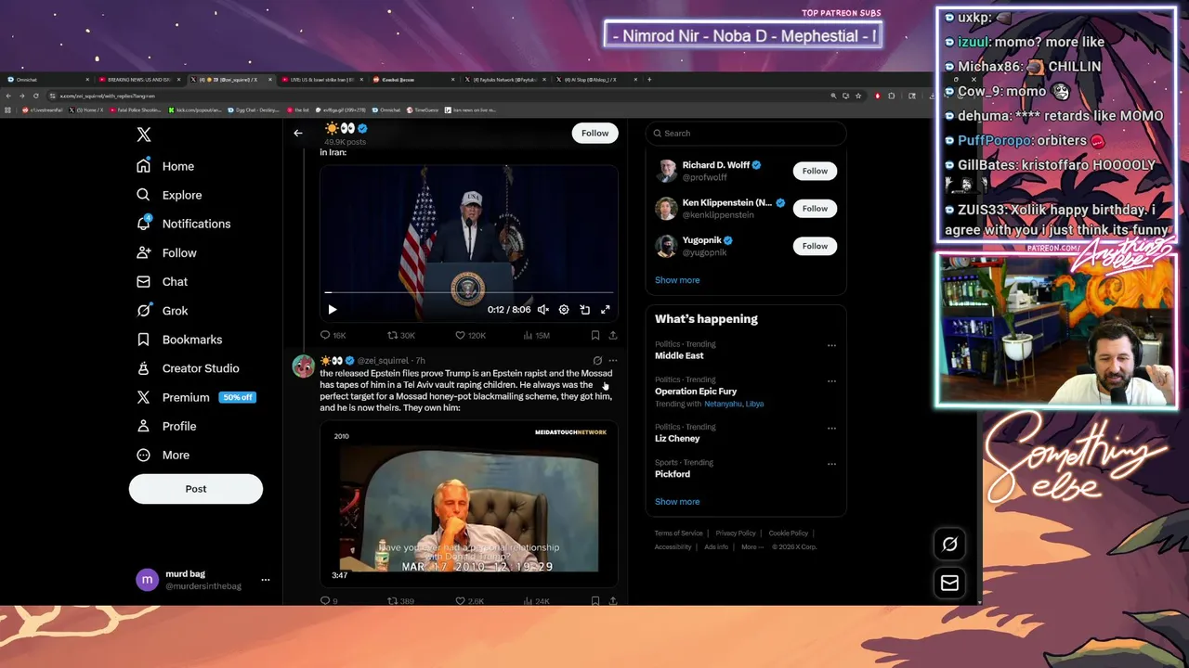Show more trends under What's happening

point(677,502)
